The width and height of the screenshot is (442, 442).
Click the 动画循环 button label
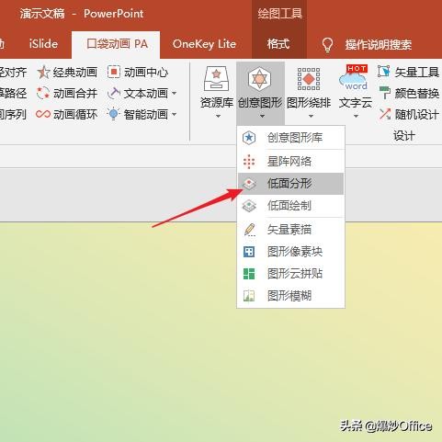coord(75,115)
